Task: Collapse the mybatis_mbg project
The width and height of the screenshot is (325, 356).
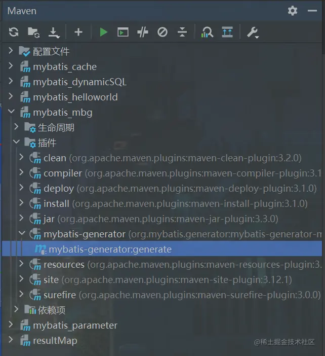Action: (11, 111)
